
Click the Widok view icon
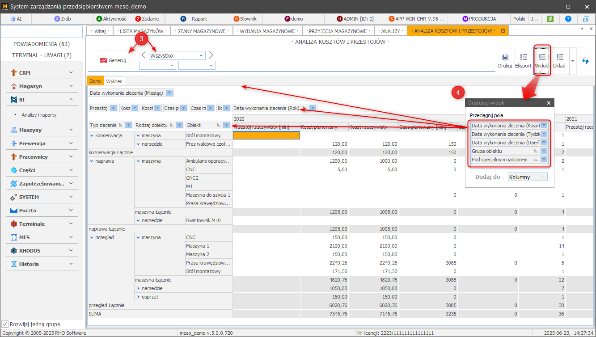542,60
